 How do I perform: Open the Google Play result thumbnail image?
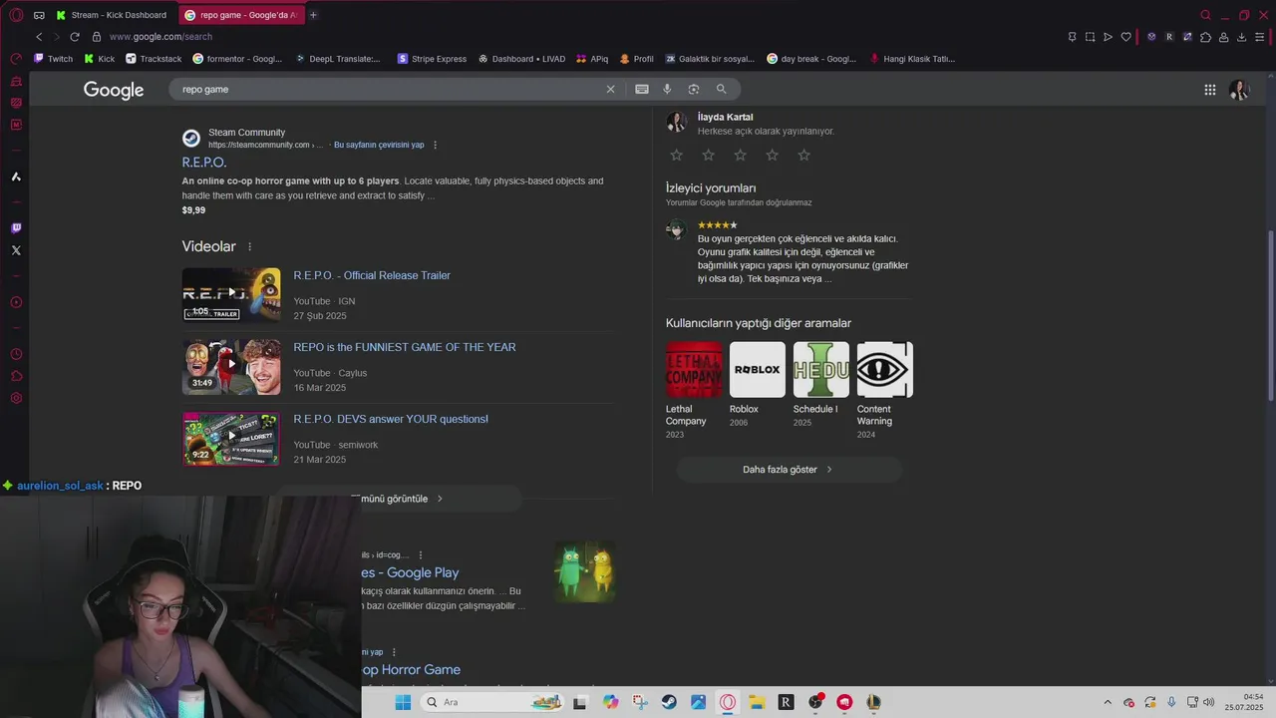(x=584, y=572)
